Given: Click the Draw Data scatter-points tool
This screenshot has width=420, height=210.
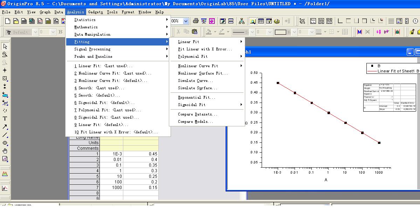Looking at the screenshot, I should 5,111.
